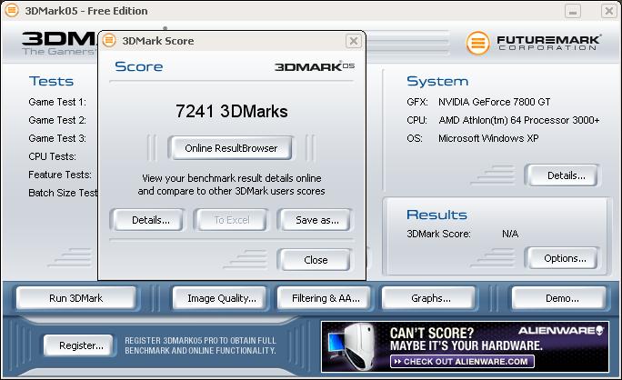The height and width of the screenshot is (380, 622).
Task: Click the 3DMARK05 logo in Score dialog
Action: pos(315,66)
